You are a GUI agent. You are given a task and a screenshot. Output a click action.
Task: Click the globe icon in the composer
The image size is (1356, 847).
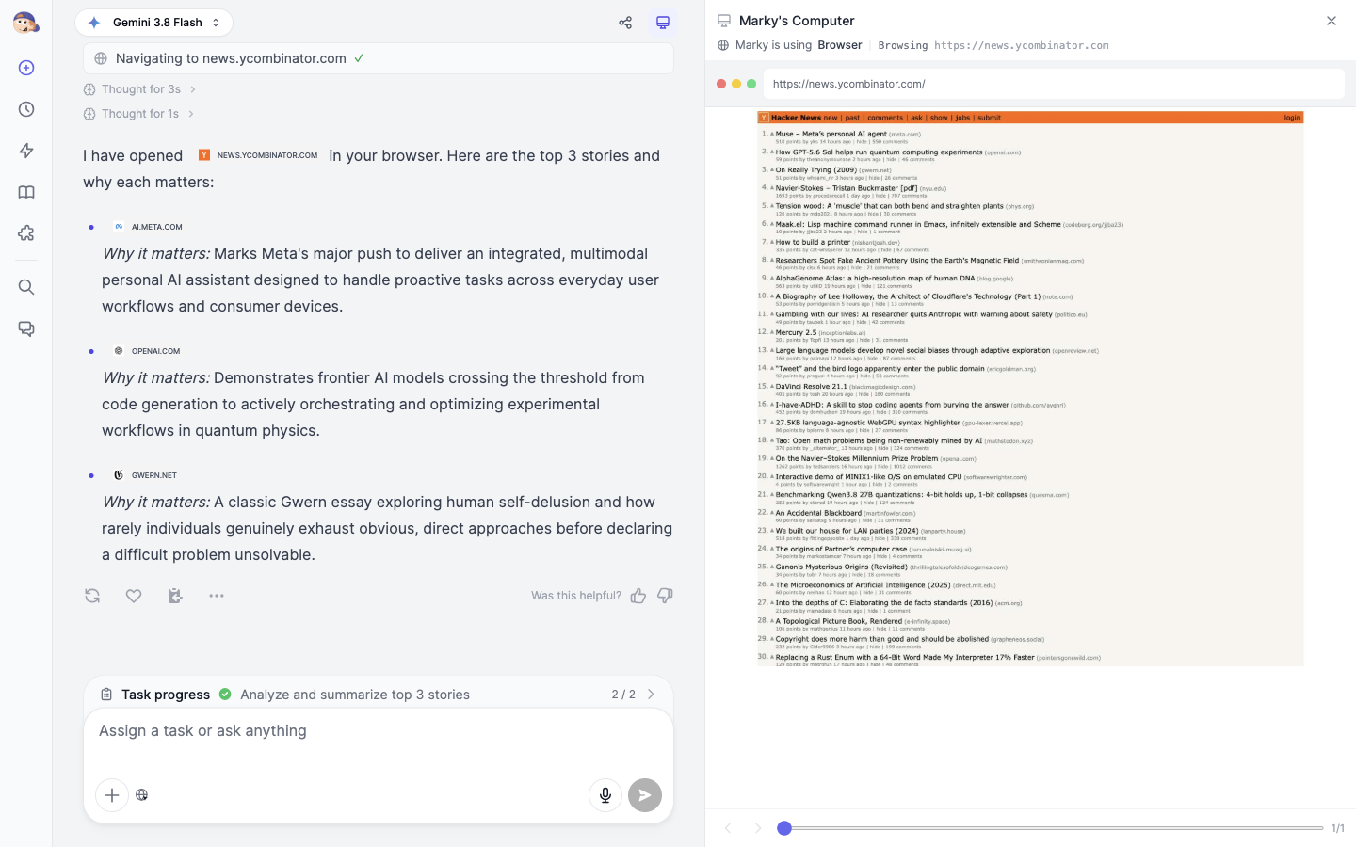142,795
